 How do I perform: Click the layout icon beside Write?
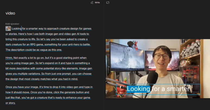[108, 2]
